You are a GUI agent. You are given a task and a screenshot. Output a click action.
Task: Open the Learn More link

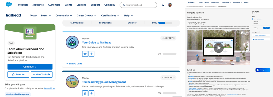50,88
